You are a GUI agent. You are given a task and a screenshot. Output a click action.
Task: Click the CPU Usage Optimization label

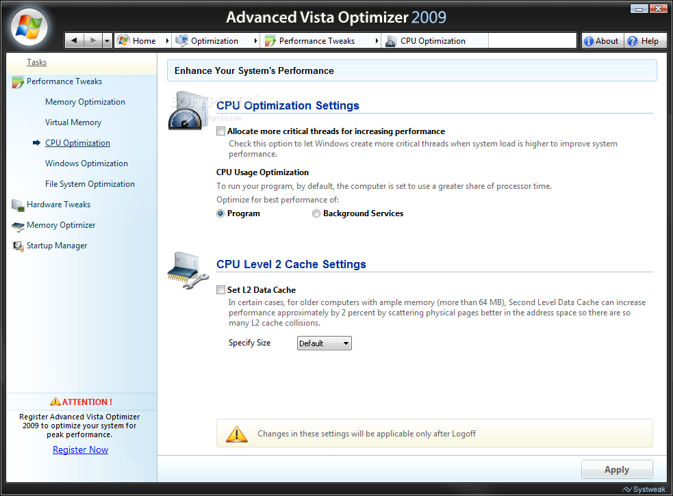[262, 172]
